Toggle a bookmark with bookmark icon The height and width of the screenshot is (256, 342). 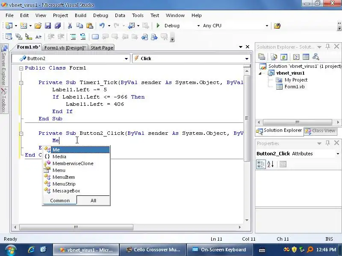[x=95, y=37]
